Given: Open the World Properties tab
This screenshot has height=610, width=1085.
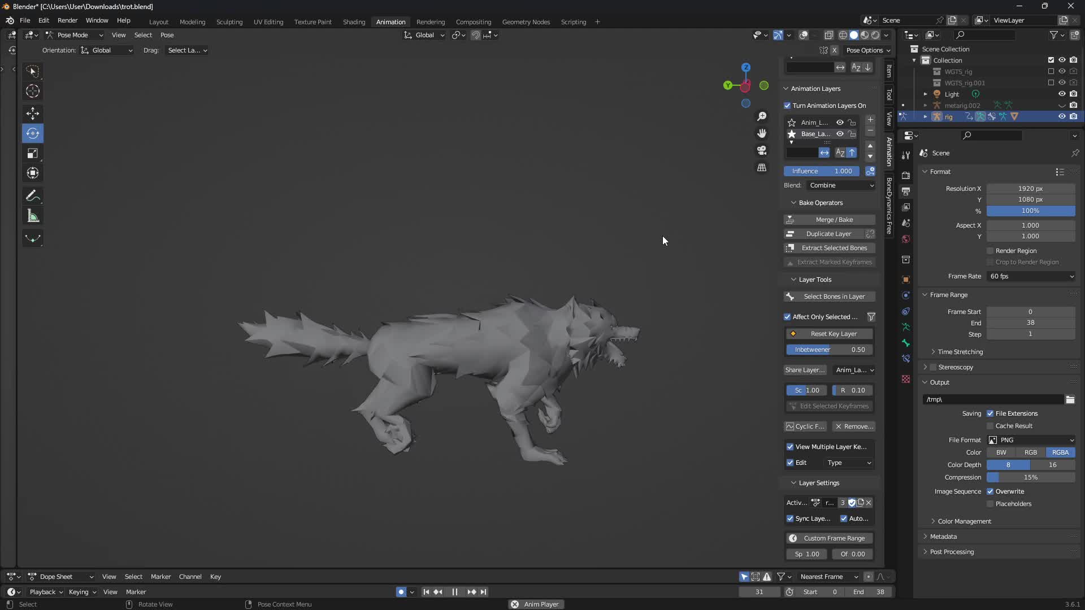Looking at the screenshot, I should [x=906, y=239].
